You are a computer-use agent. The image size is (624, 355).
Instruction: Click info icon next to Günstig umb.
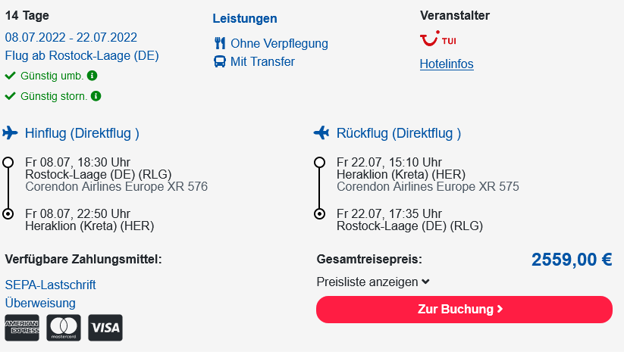coord(92,76)
